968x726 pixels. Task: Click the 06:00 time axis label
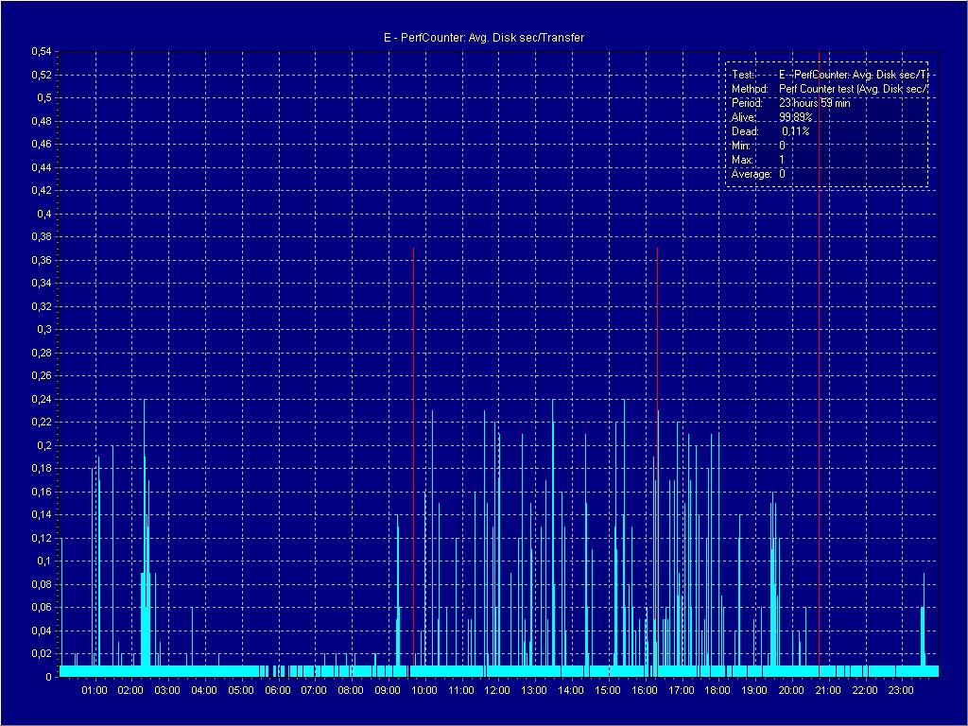click(x=277, y=691)
